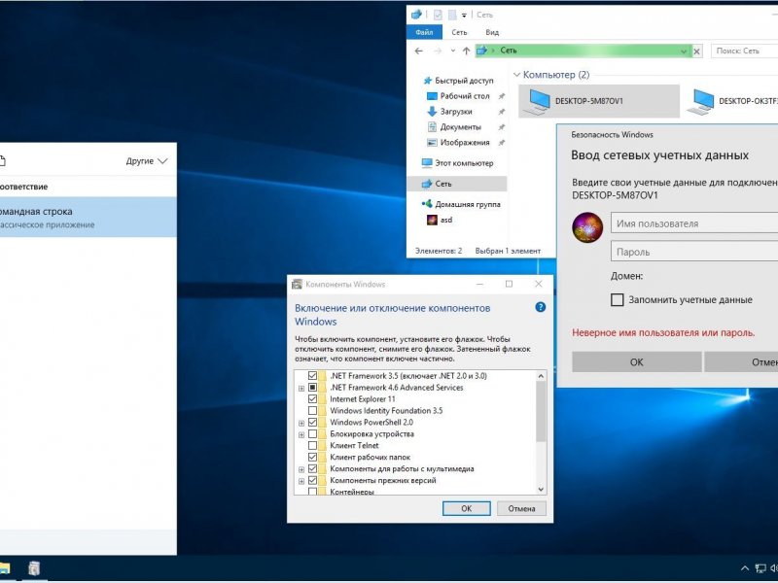
Task: Click the New folder icon in Explorer's quick access toolbar
Action: 452,15
